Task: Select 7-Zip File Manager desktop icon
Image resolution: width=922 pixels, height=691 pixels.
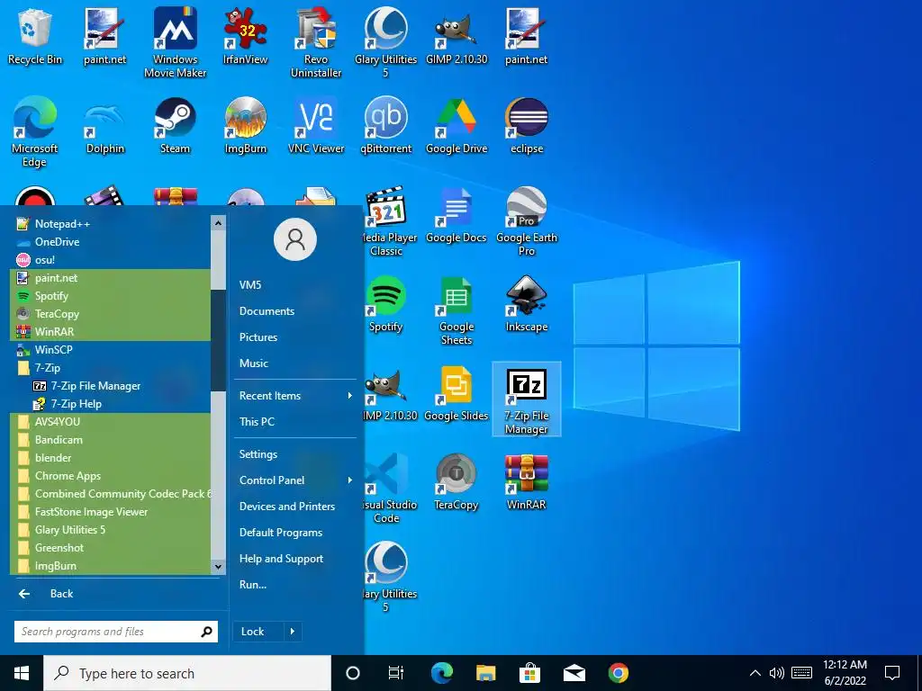Action: point(526,399)
